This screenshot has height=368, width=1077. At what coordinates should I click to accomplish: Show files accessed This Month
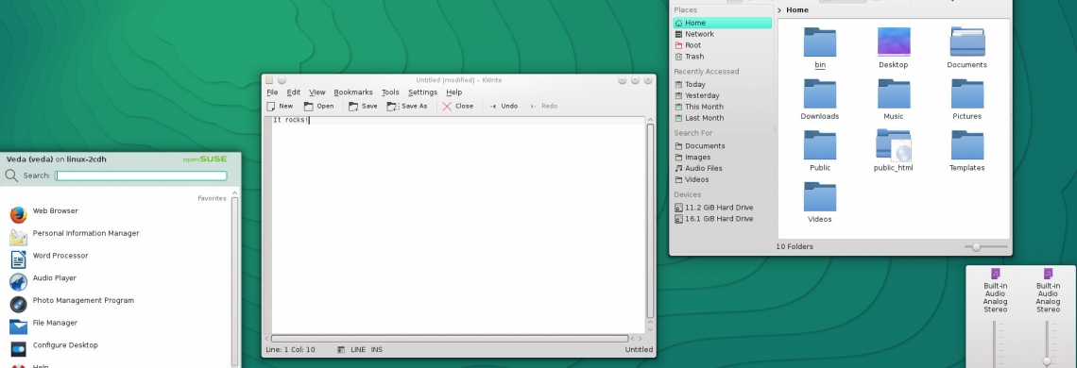(722, 107)
